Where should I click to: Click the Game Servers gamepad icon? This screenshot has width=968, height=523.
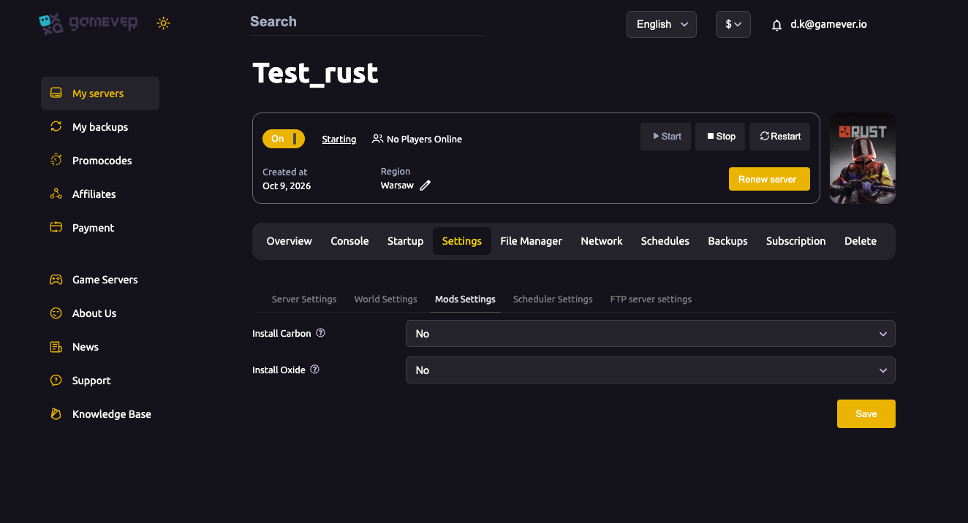click(56, 280)
